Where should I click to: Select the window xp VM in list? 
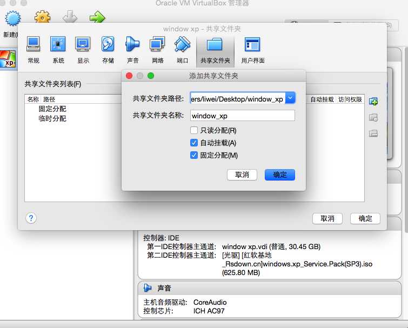coord(8,59)
